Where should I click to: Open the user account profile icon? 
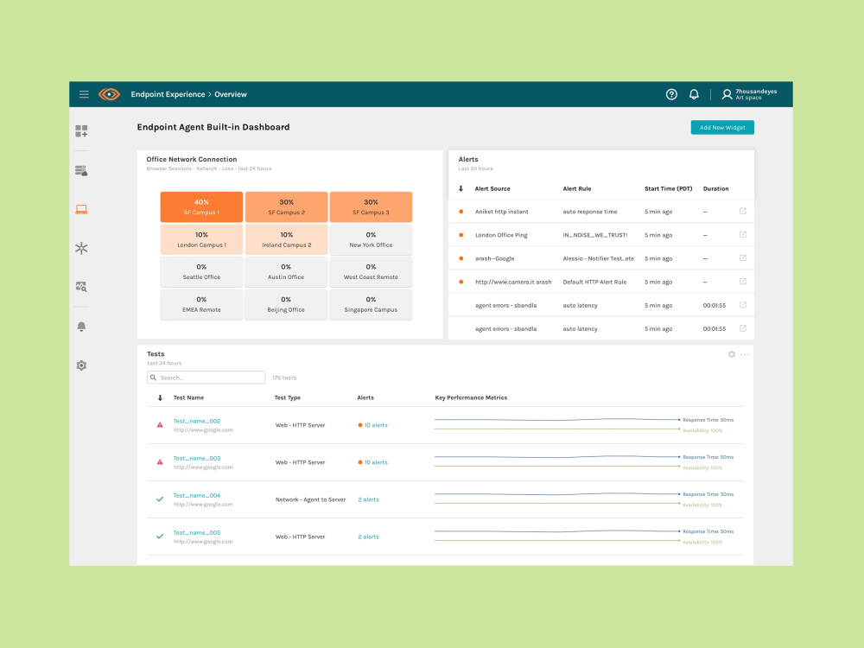coord(727,94)
